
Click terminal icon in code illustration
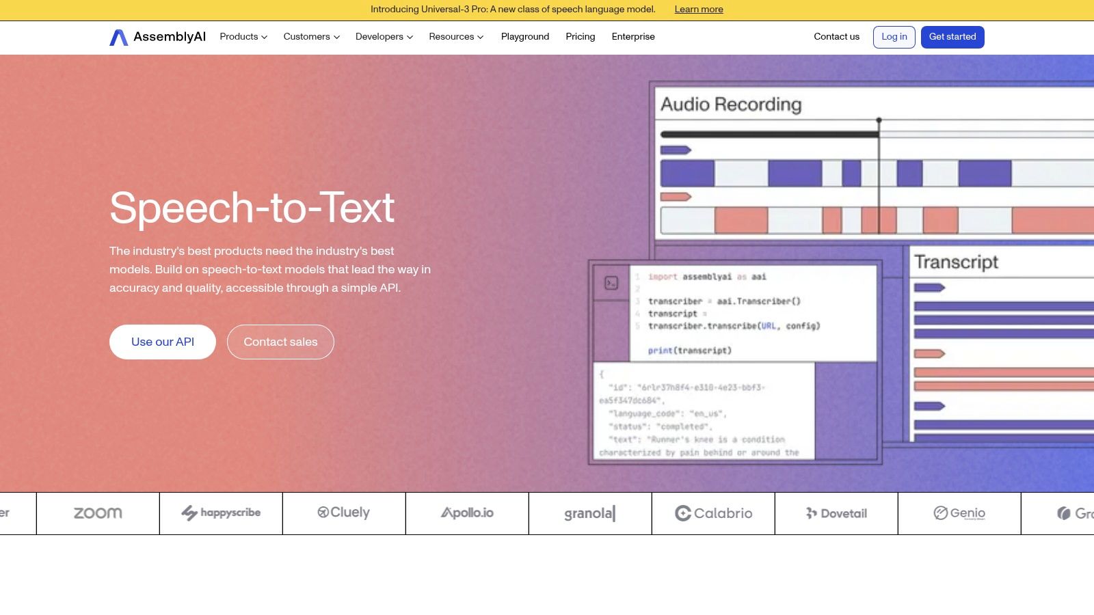point(611,283)
